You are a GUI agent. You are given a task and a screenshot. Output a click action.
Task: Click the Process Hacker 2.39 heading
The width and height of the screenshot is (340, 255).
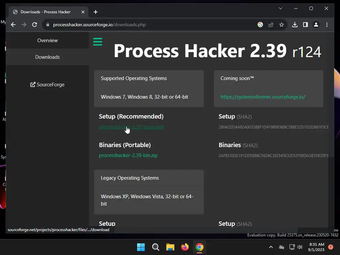(x=217, y=51)
